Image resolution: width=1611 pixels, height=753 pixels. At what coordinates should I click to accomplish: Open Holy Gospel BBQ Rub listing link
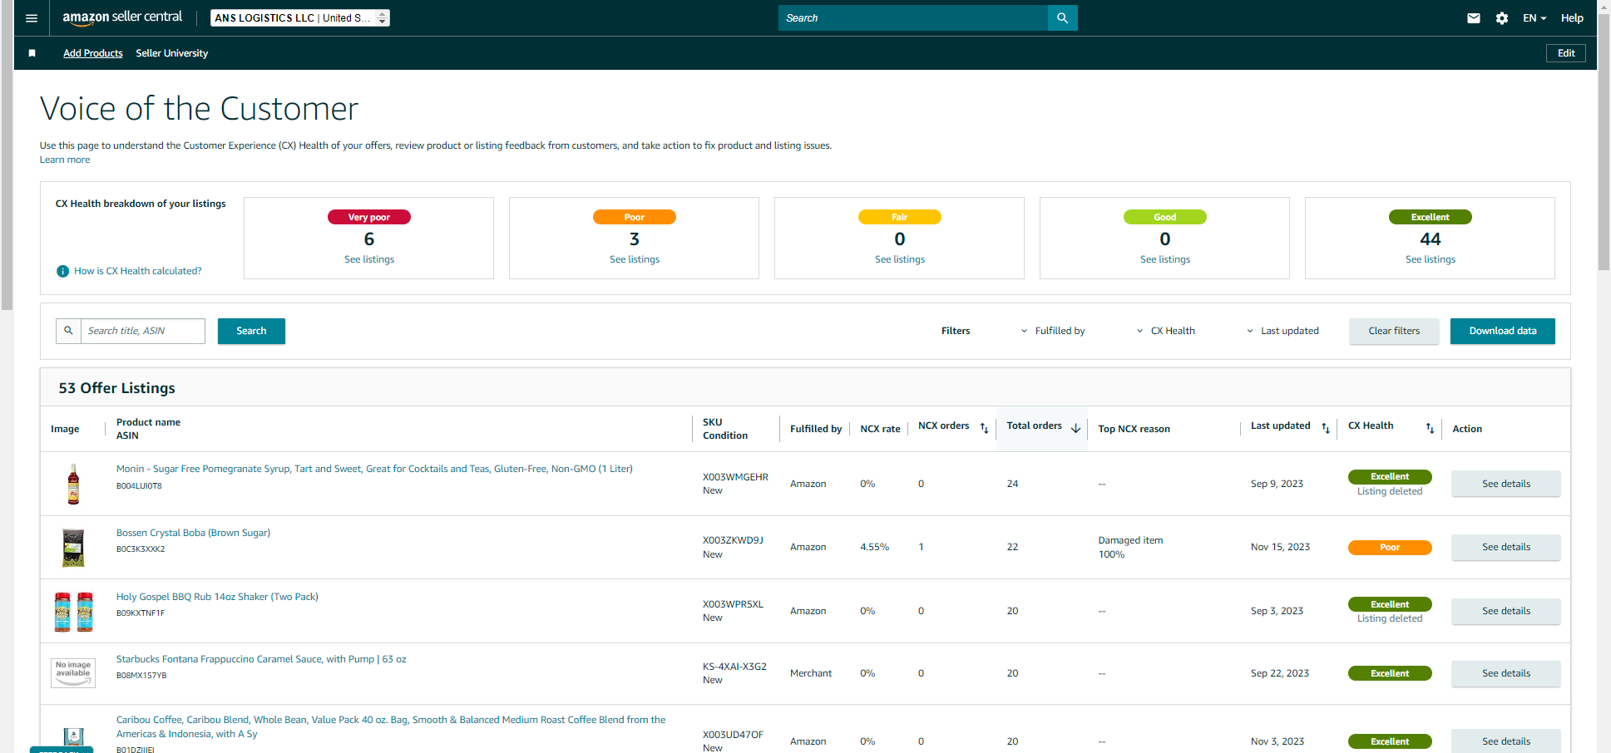tap(217, 597)
